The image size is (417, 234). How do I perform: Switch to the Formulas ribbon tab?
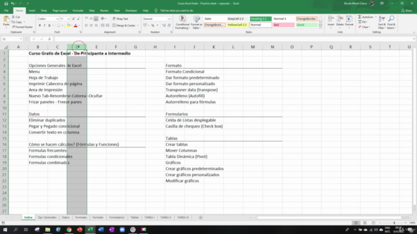click(78, 10)
